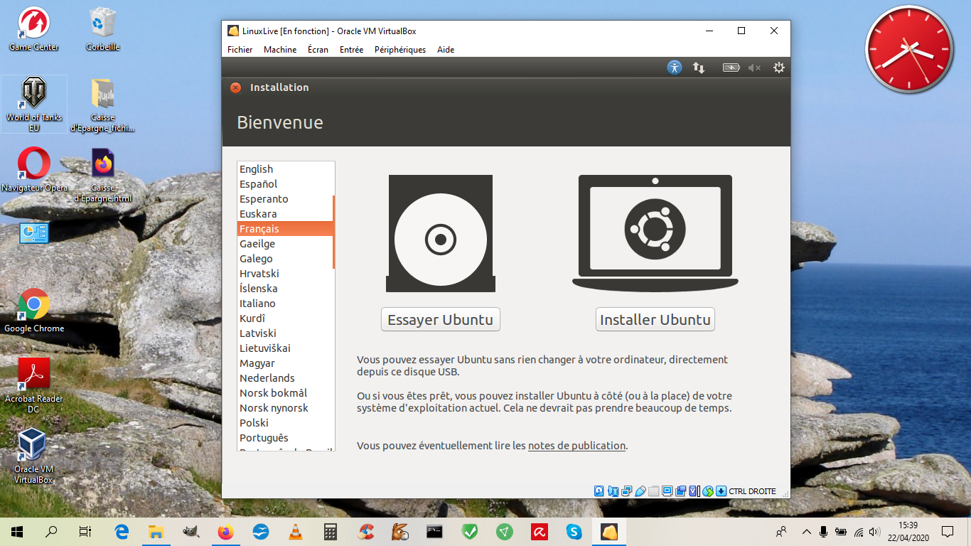
Task: Click the VirtualBox USB devices status icon
Action: [640, 491]
